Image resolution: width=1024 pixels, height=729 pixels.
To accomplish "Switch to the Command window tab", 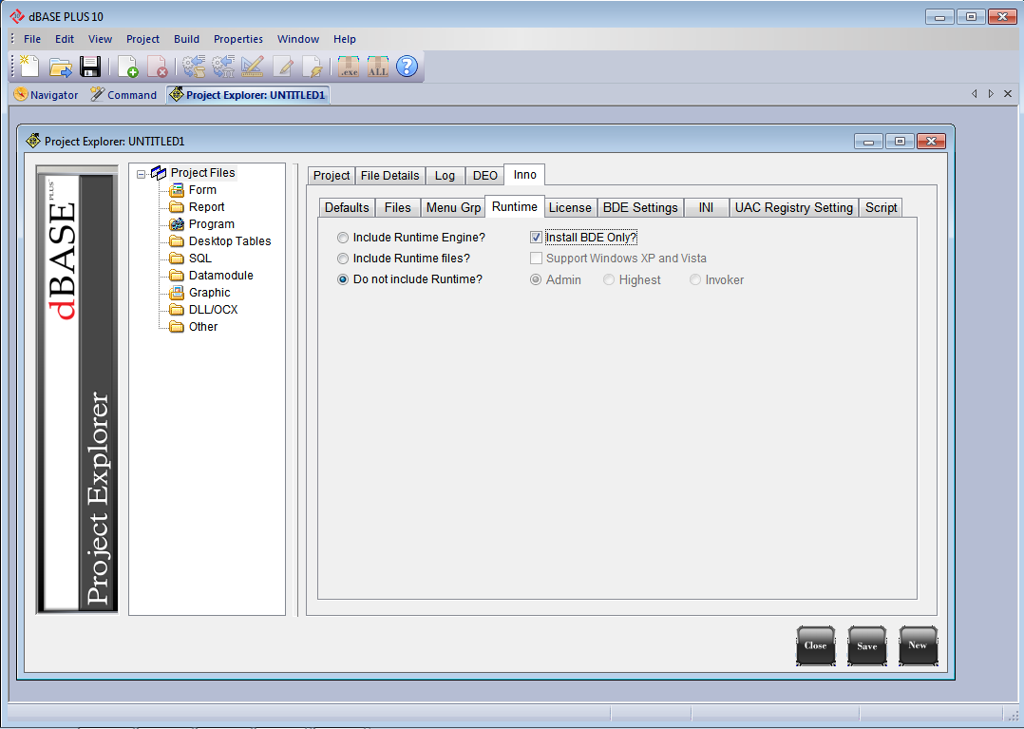I will (x=124, y=95).
